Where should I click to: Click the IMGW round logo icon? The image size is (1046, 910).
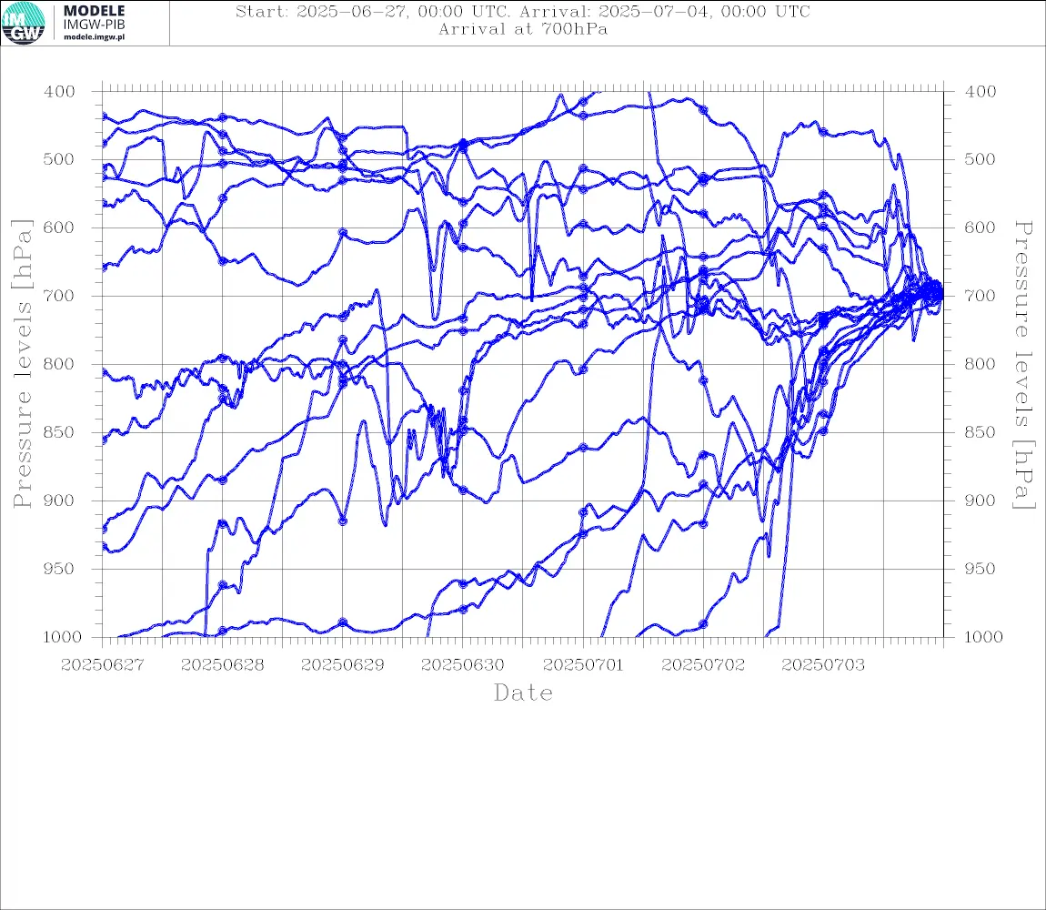24,24
